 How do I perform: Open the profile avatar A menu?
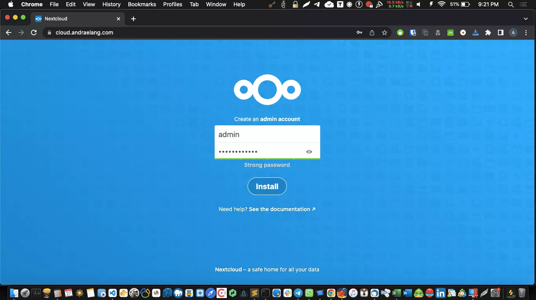513,33
